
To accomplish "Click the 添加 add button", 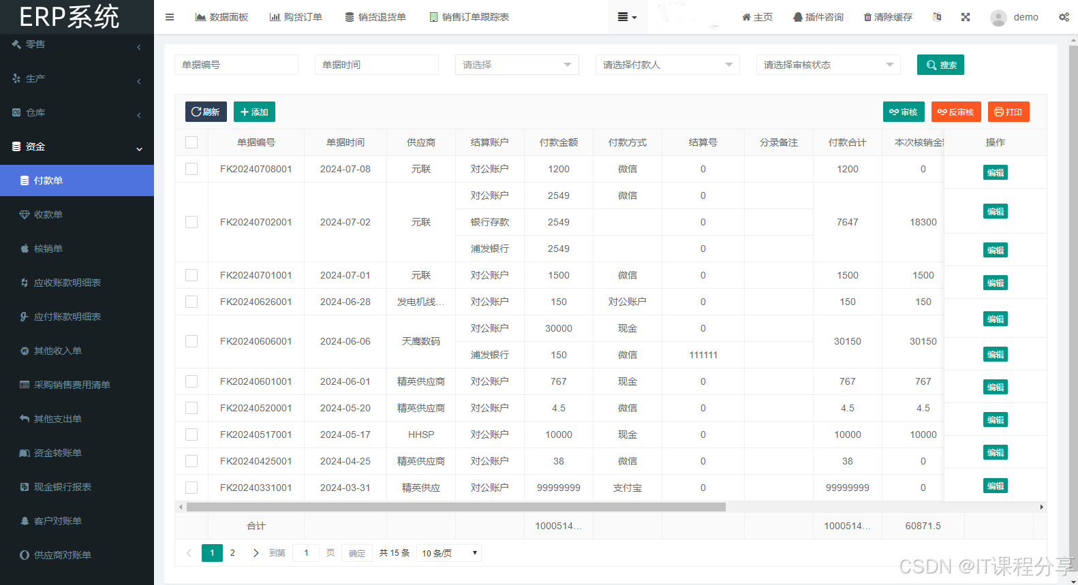I will click(x=254, y=112).
